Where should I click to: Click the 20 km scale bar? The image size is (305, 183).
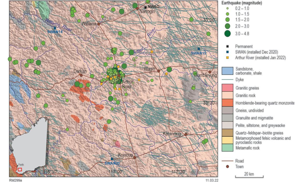click(249, 177)
